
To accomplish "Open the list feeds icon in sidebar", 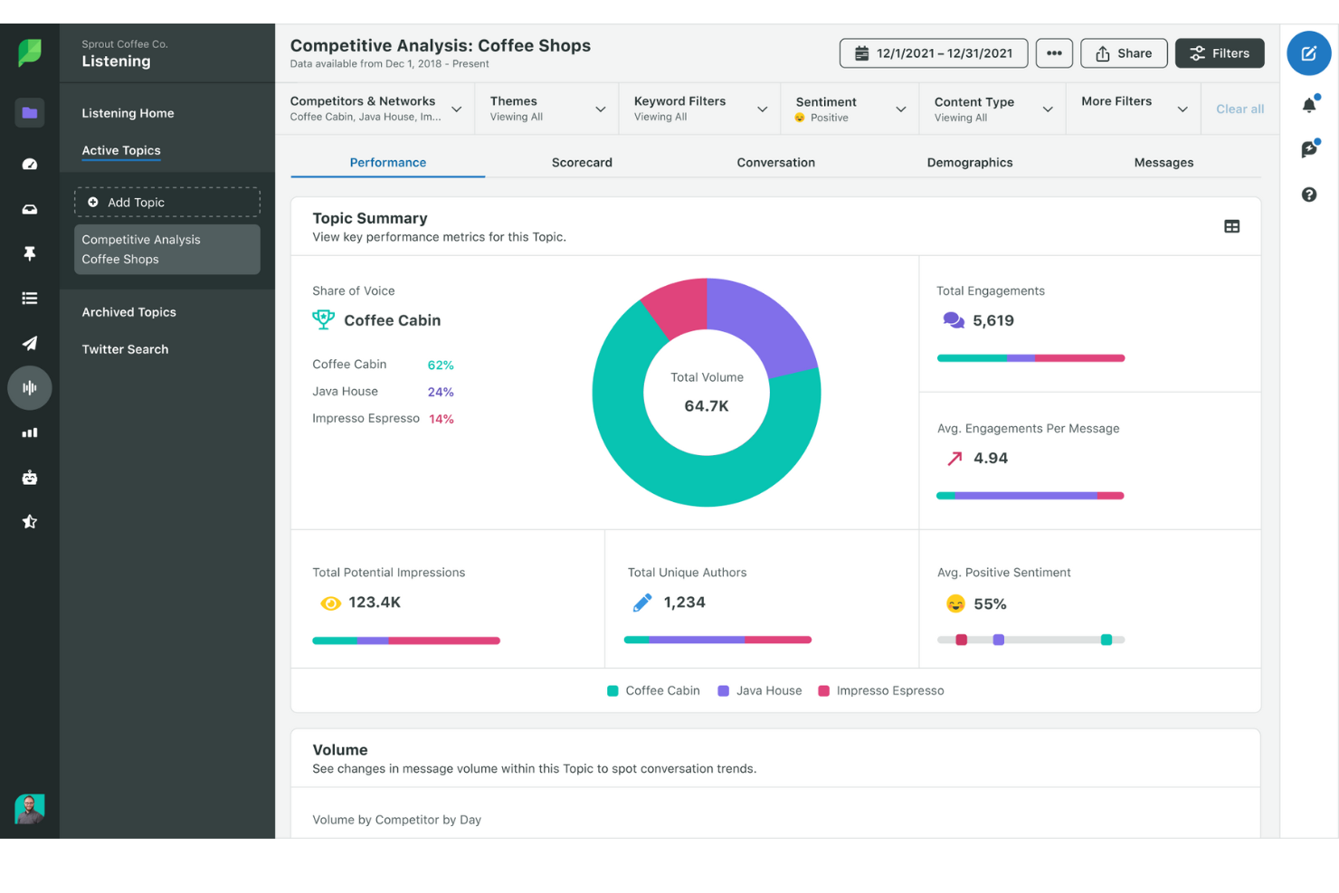I will [30, 298].
